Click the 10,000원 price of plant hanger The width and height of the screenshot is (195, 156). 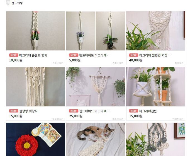(x=16, y=60)
